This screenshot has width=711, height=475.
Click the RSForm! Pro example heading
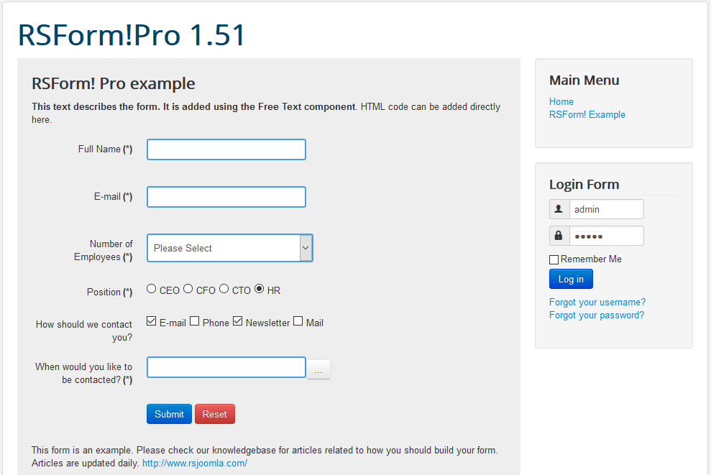pos(114,84)
